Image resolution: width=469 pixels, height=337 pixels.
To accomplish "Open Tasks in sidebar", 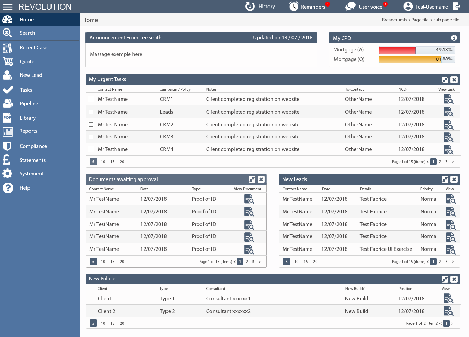I will [x=40, y=90].
